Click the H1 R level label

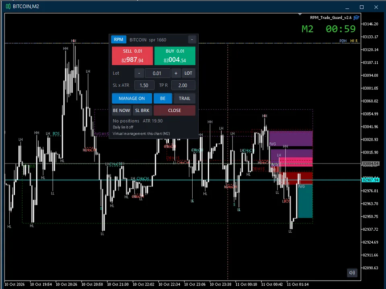[x=354, y=41]
